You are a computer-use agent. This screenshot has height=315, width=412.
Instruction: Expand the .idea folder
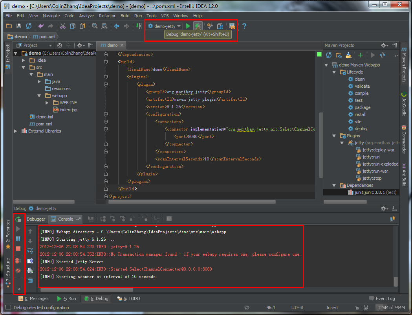click(x=23, y=60)
